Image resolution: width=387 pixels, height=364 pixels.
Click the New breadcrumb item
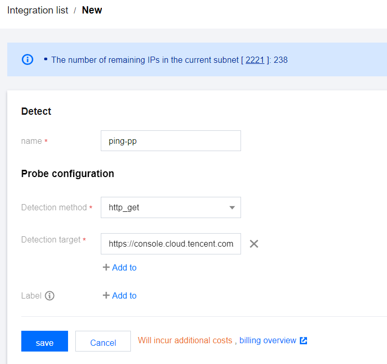coord(92,10)
